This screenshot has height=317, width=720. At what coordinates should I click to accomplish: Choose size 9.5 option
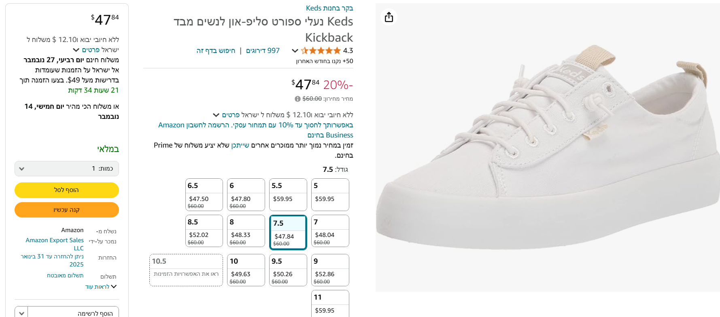[x=288, y=270]
